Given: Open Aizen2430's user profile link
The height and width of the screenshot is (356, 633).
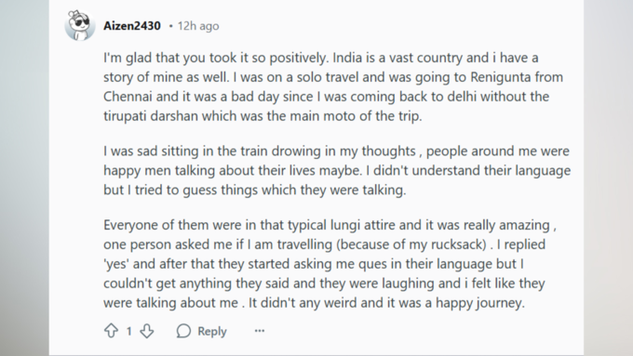Looking at the screenshot, I should pyautogui.click(x=132, y=26).
